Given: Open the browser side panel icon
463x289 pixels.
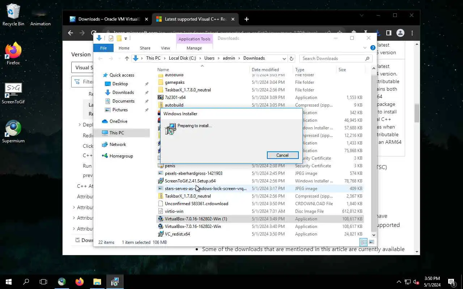Looking at the screenshot, I should pyautogui.click(x=388, y=33).
